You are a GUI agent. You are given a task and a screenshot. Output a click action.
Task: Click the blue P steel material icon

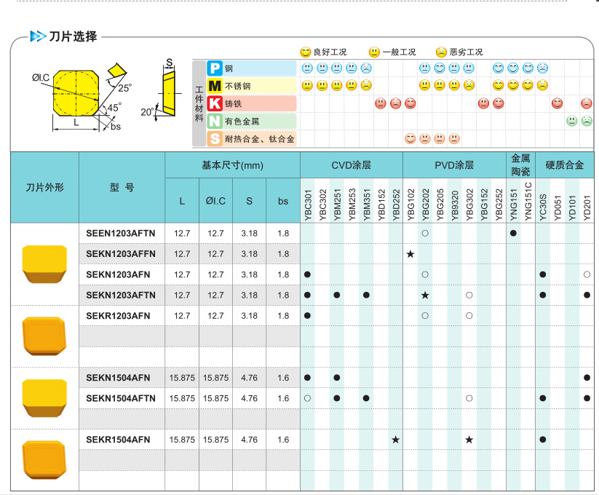[x=214, y=68]
